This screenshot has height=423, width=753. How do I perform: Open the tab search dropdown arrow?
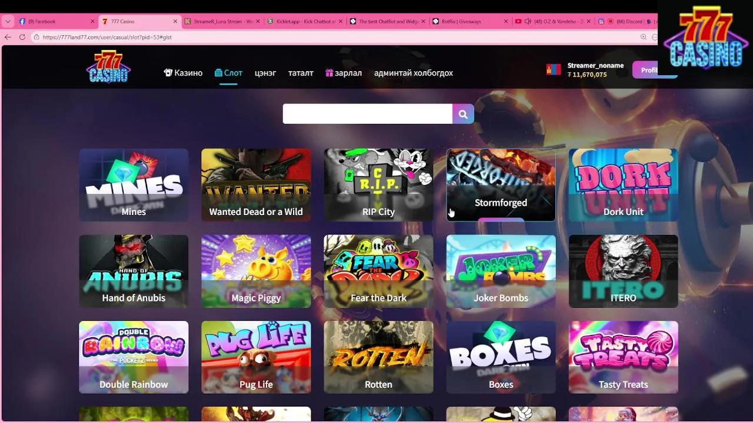pos(8,21)
